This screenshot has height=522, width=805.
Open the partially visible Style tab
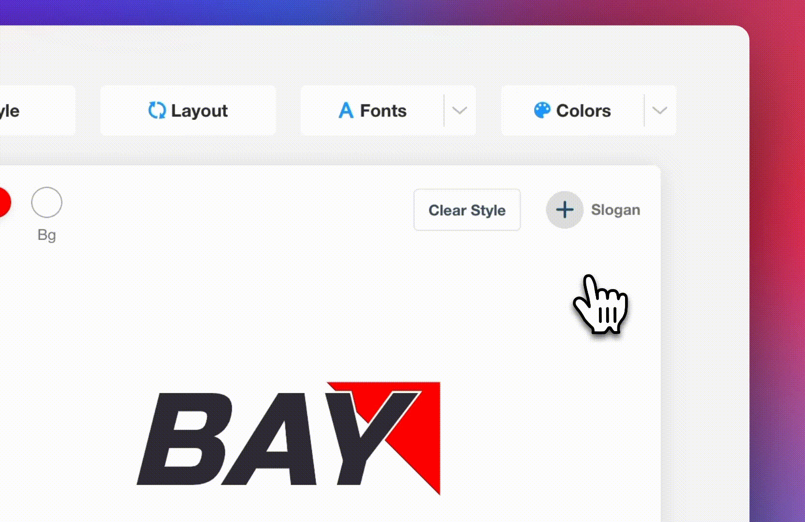pos(37,110)
